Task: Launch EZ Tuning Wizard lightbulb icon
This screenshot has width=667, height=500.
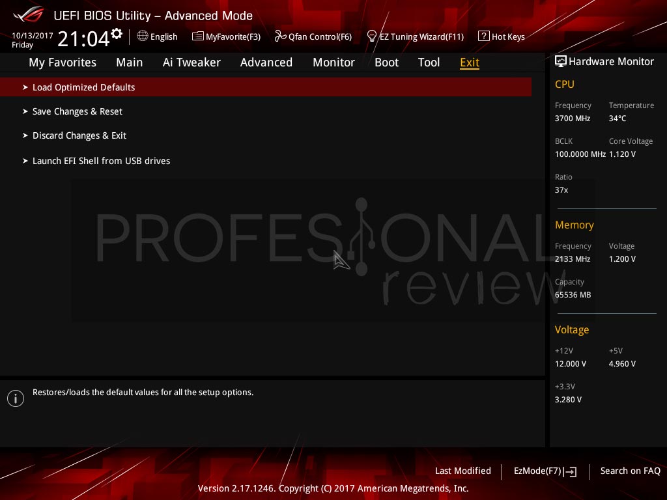Action: coord(372,36)
